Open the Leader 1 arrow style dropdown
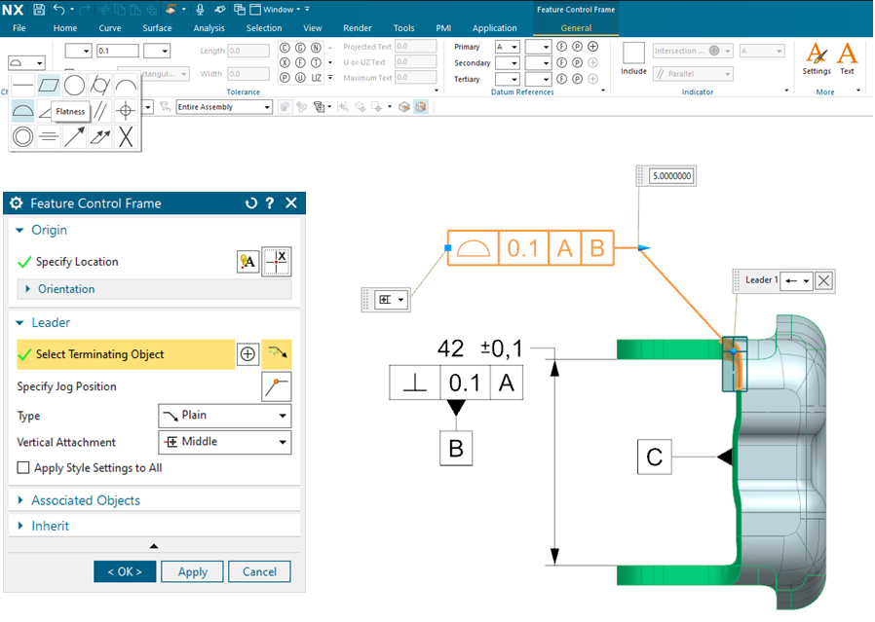The width and height of the screenshot is (875, 622). tap(797, 280)
